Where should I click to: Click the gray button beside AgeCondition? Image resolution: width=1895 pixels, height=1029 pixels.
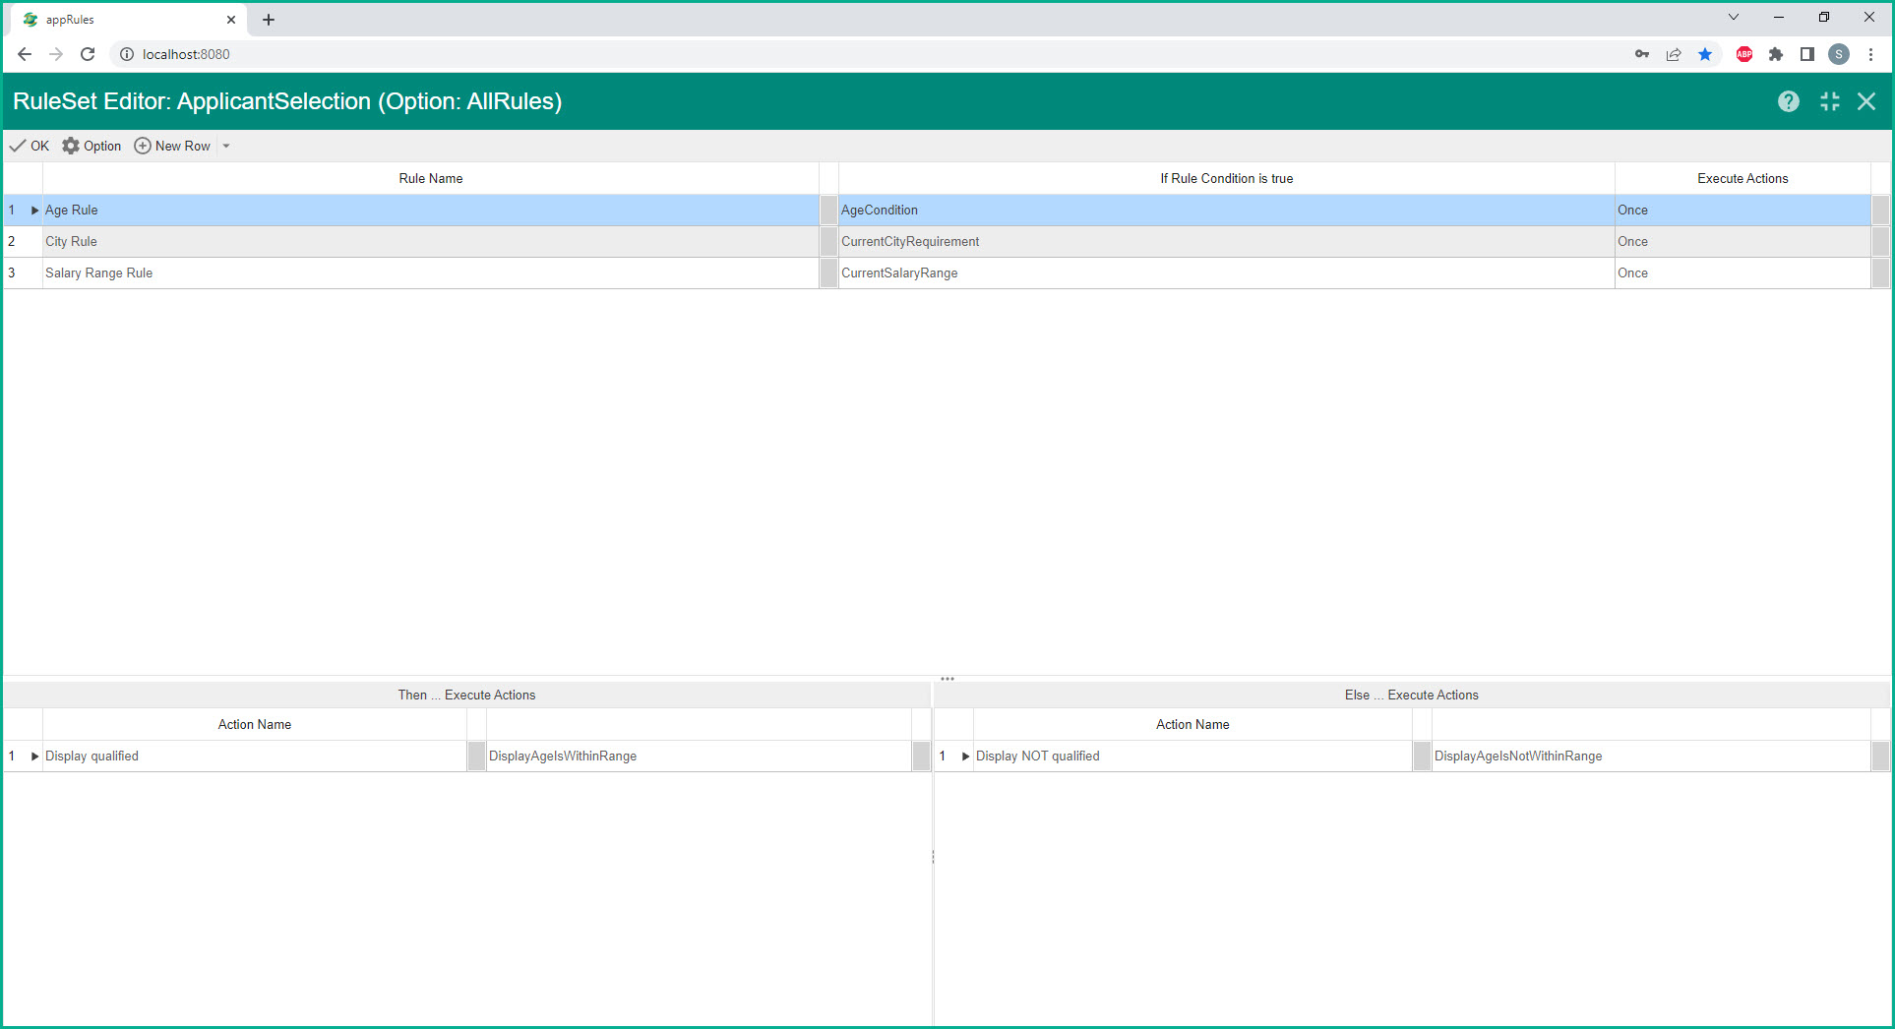(828, 211)
